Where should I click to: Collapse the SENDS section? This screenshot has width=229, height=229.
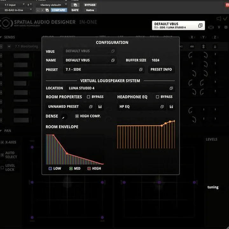pyautogui.click(x=1, y=38)
